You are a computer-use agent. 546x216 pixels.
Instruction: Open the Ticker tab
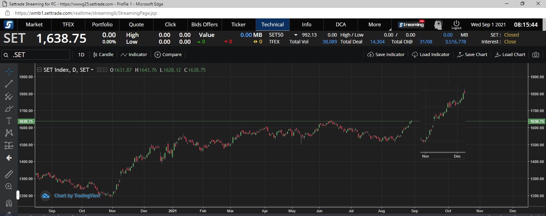239,25
